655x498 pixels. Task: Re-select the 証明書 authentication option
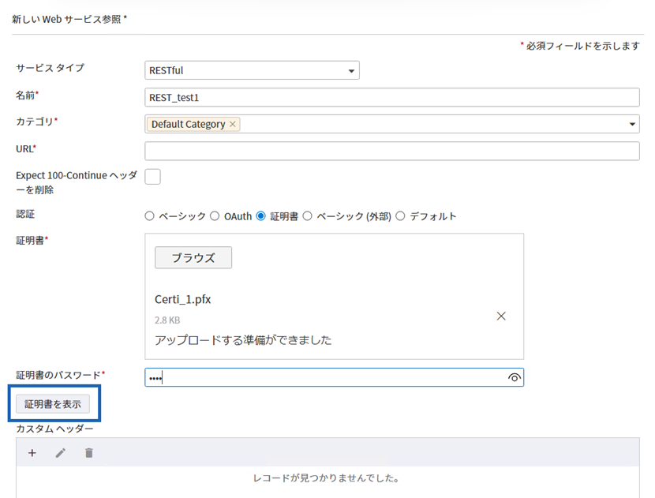(262, 215)
